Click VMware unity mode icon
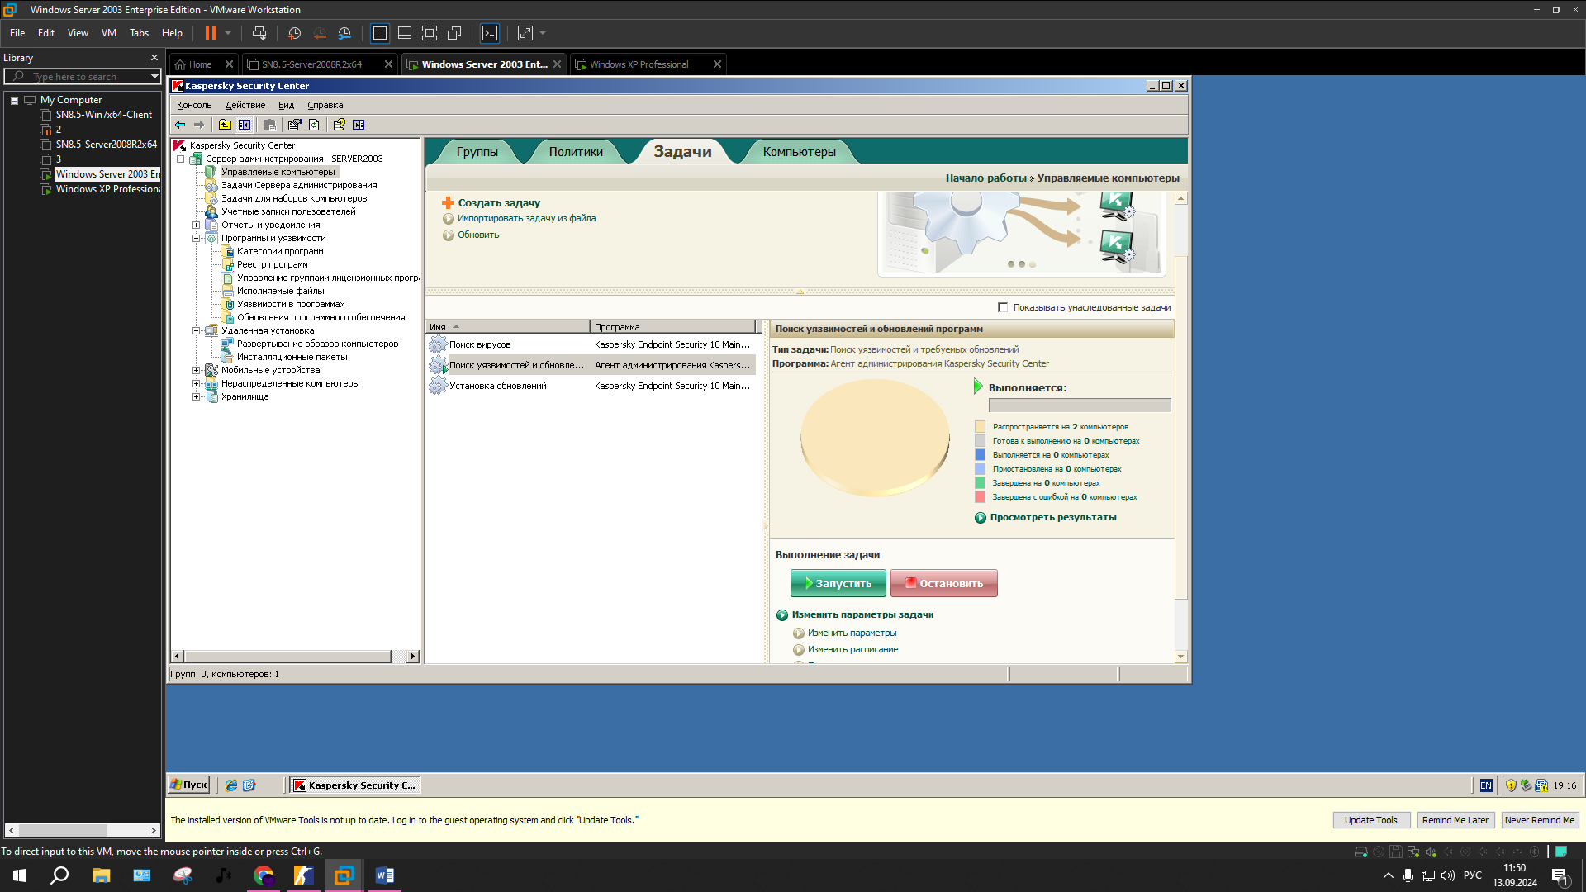This screenshot has width=1586, height=892. coord(454,33)
